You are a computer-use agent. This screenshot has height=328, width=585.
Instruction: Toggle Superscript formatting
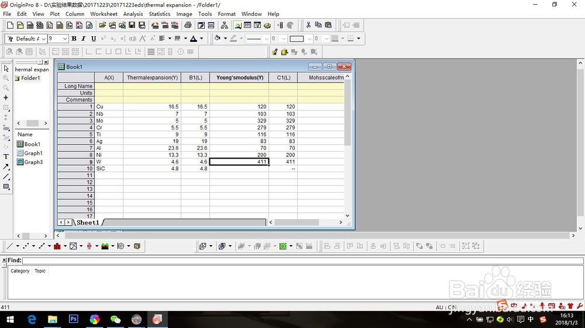104,39
